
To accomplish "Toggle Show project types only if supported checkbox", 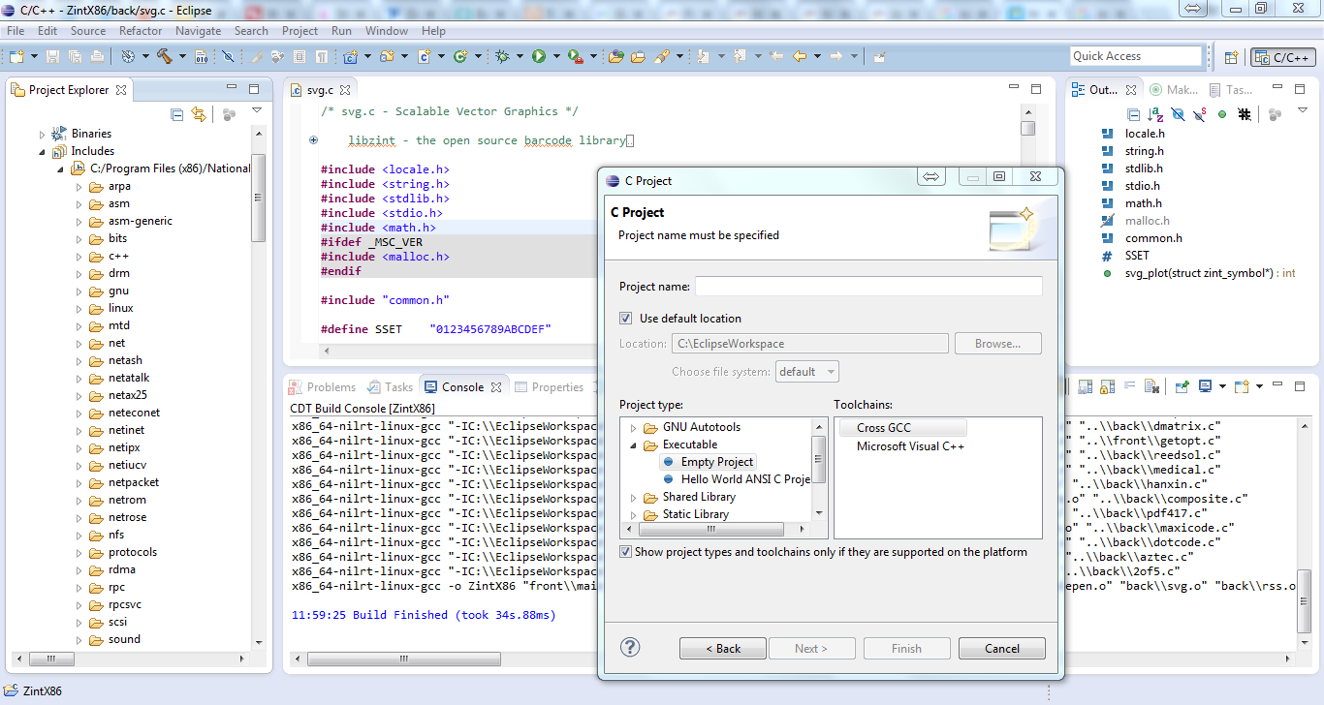I will pos(626,552).
